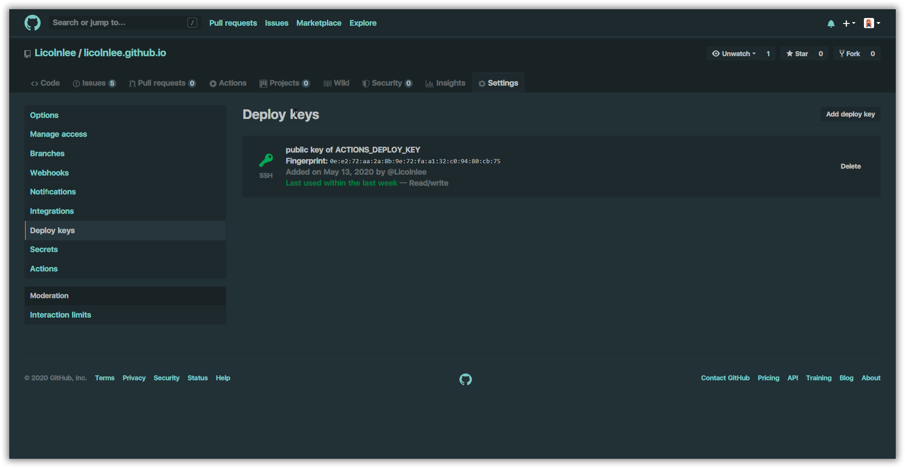This screenshot has height=468, width=905.
Task: Open the notifications bell icon
Action: pos(831,24)
